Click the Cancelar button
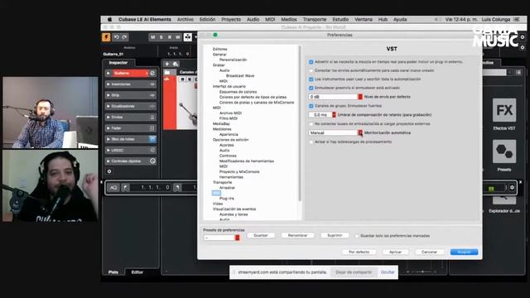Screen dimensions: 530x298 coord(429,252)
